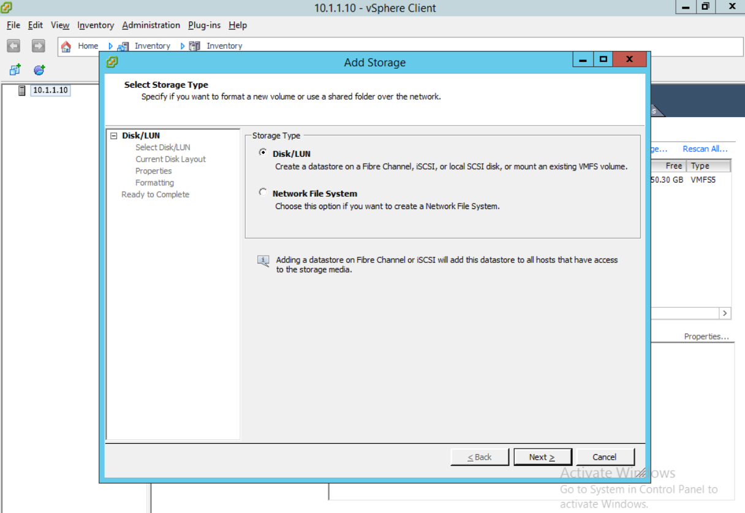
Task: Open the Plug-ins menu
Action: [204, 25]
